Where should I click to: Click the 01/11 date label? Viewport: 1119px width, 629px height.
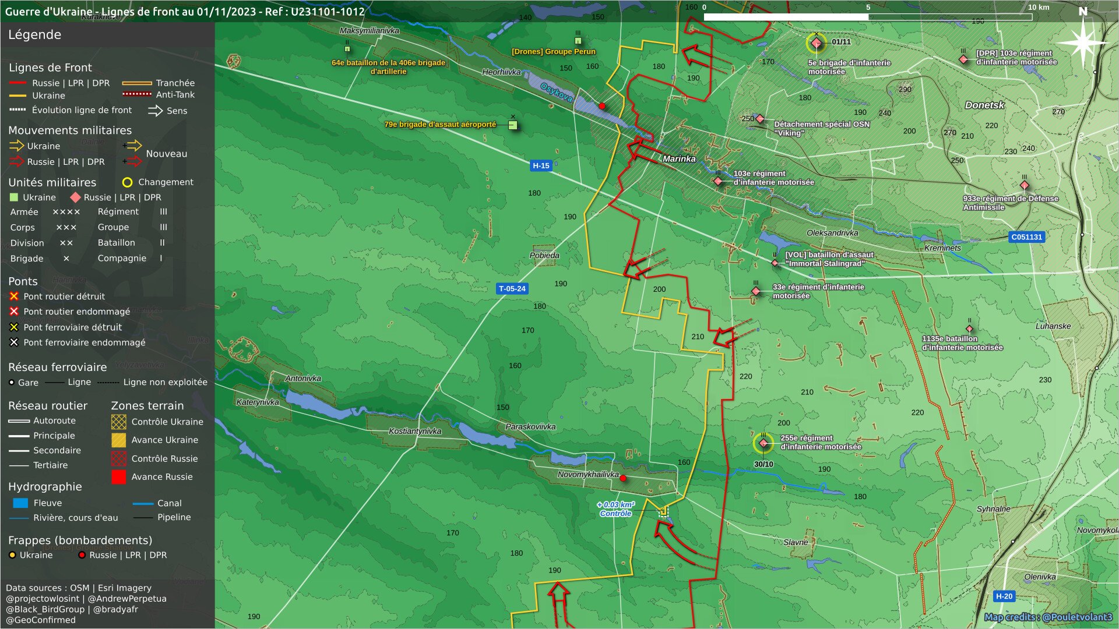[841, 42]
